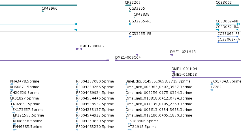
Task: Click protein CG33255-PB label
Action: pyautogui.click(x=140, y=34)
